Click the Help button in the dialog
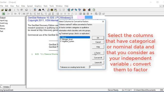This screenshot has height=92, width=164. point(98,47)
